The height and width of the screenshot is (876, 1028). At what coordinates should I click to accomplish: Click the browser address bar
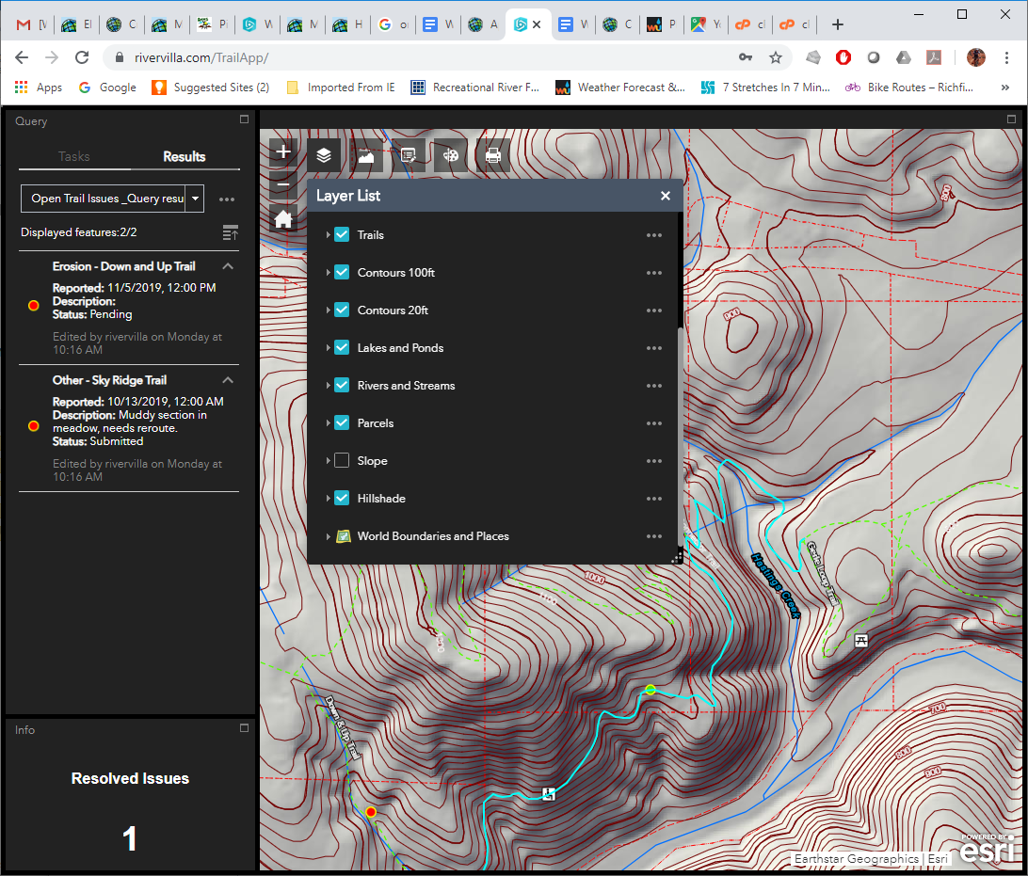coord(424,57)
